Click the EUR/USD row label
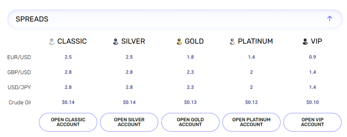 pos(19,57)
